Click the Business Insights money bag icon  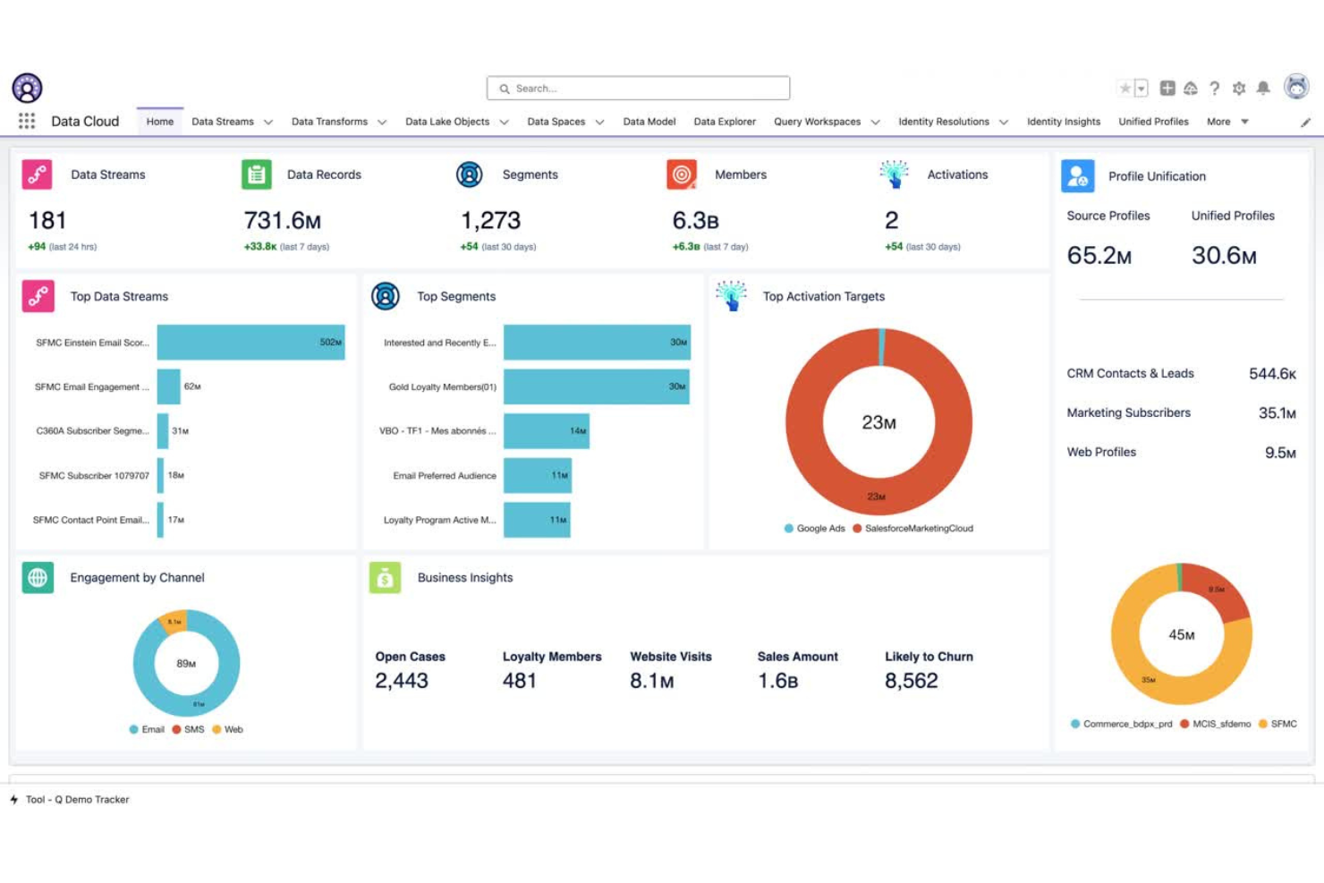[385, 578]
